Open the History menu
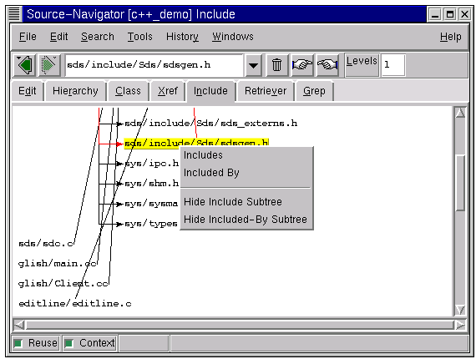 [182, 37]
